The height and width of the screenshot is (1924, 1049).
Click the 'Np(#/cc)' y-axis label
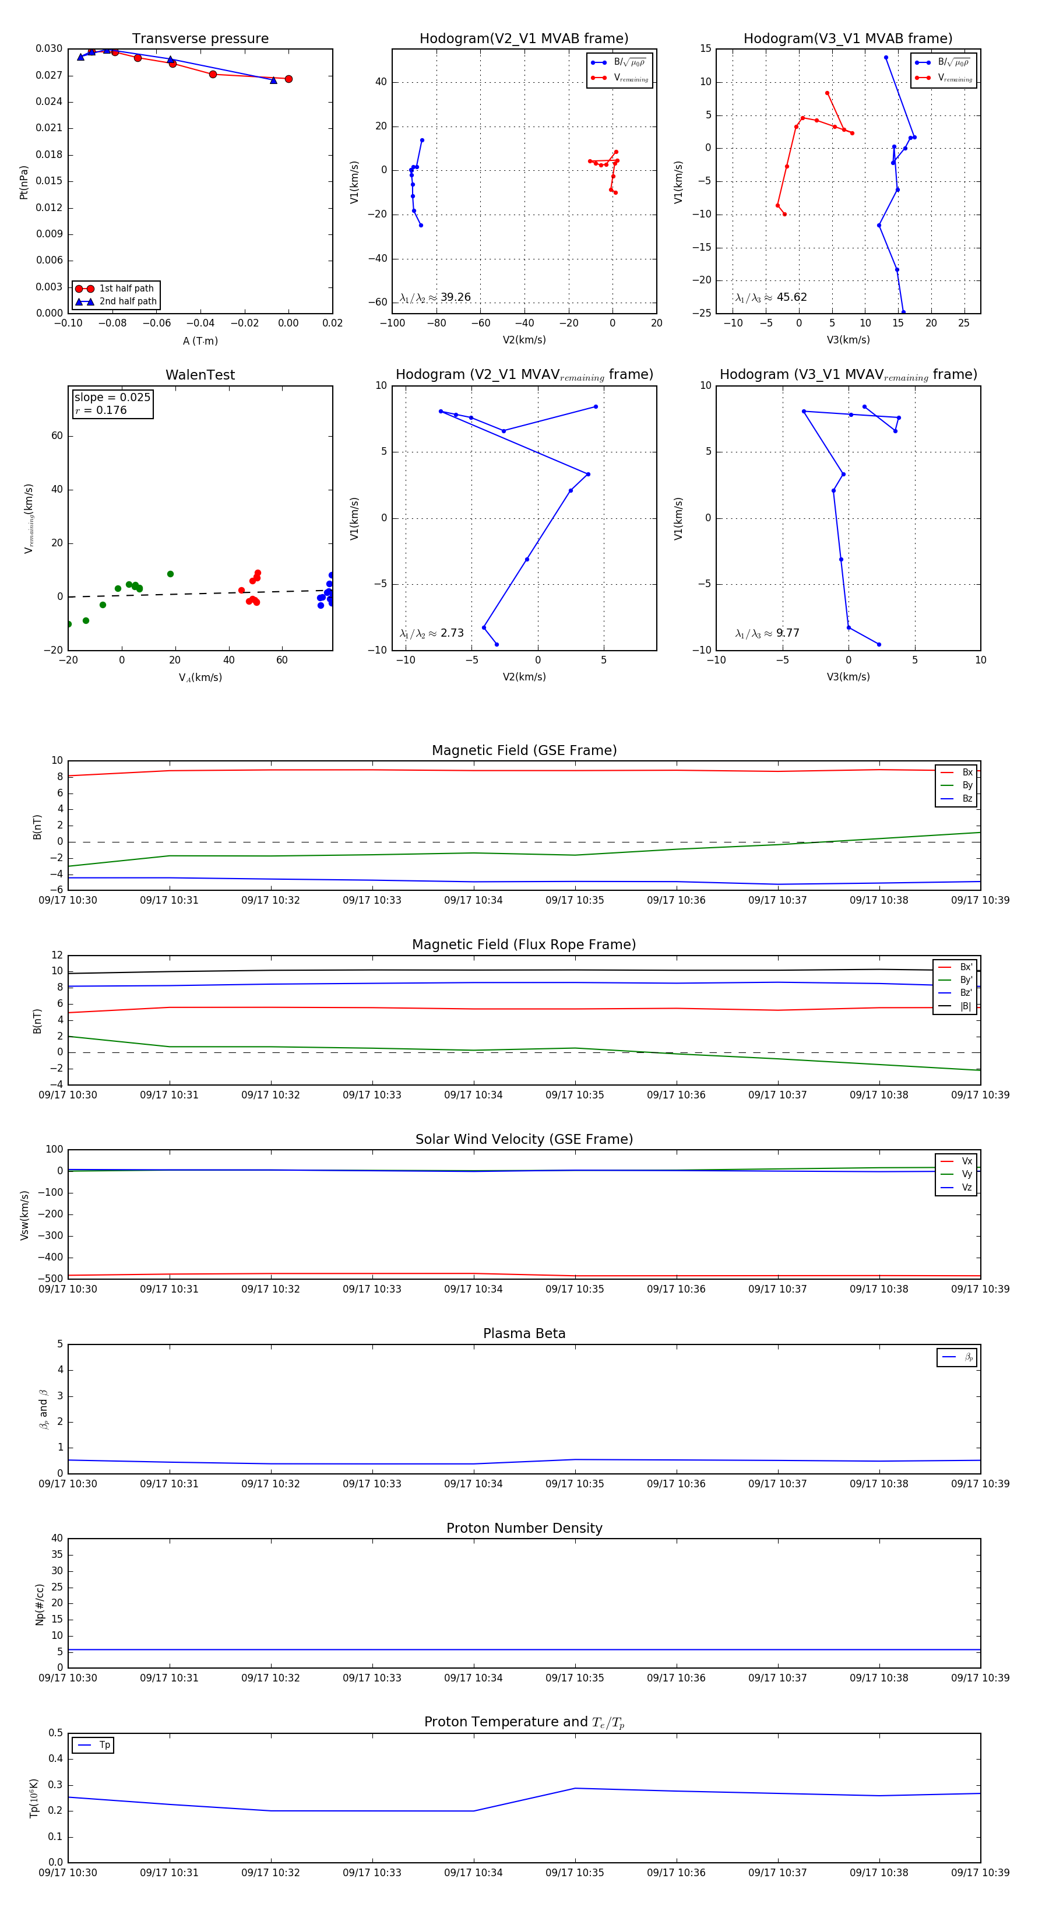(40, 1604)
